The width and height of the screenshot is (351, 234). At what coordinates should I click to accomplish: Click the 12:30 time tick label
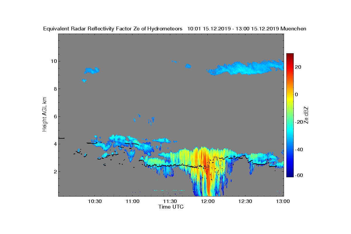245,202
